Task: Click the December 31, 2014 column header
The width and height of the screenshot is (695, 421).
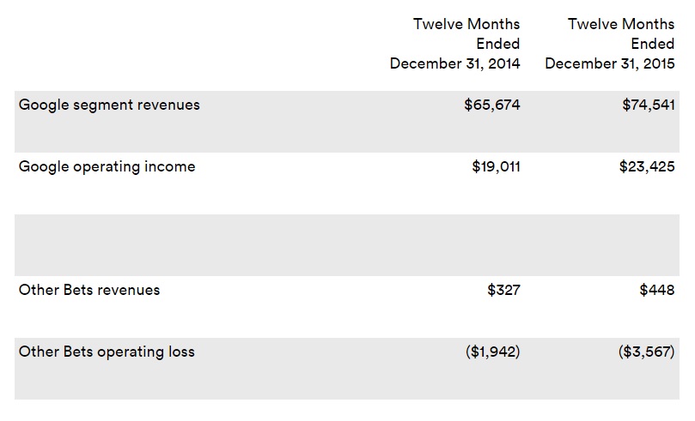Action: [x=454, y=64]
